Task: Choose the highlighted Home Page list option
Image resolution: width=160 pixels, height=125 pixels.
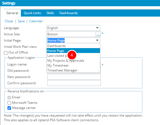Action: [x=73, y=51]
